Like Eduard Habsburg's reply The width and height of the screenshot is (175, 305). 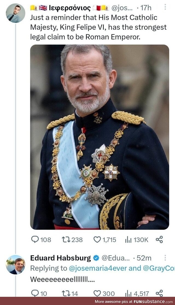click(x=97, y=294)
